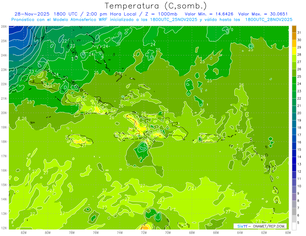This screenshot has width=306, height=236.
Task: Click the 21N latitude axis label
Action: pyautogui.click(x=4, y=98)
